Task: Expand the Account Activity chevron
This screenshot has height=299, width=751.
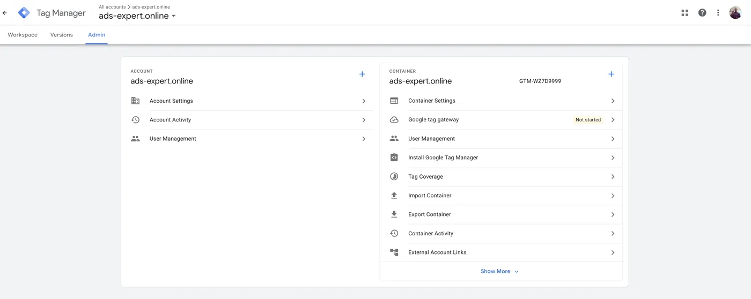Action: [x=364, y=120]
